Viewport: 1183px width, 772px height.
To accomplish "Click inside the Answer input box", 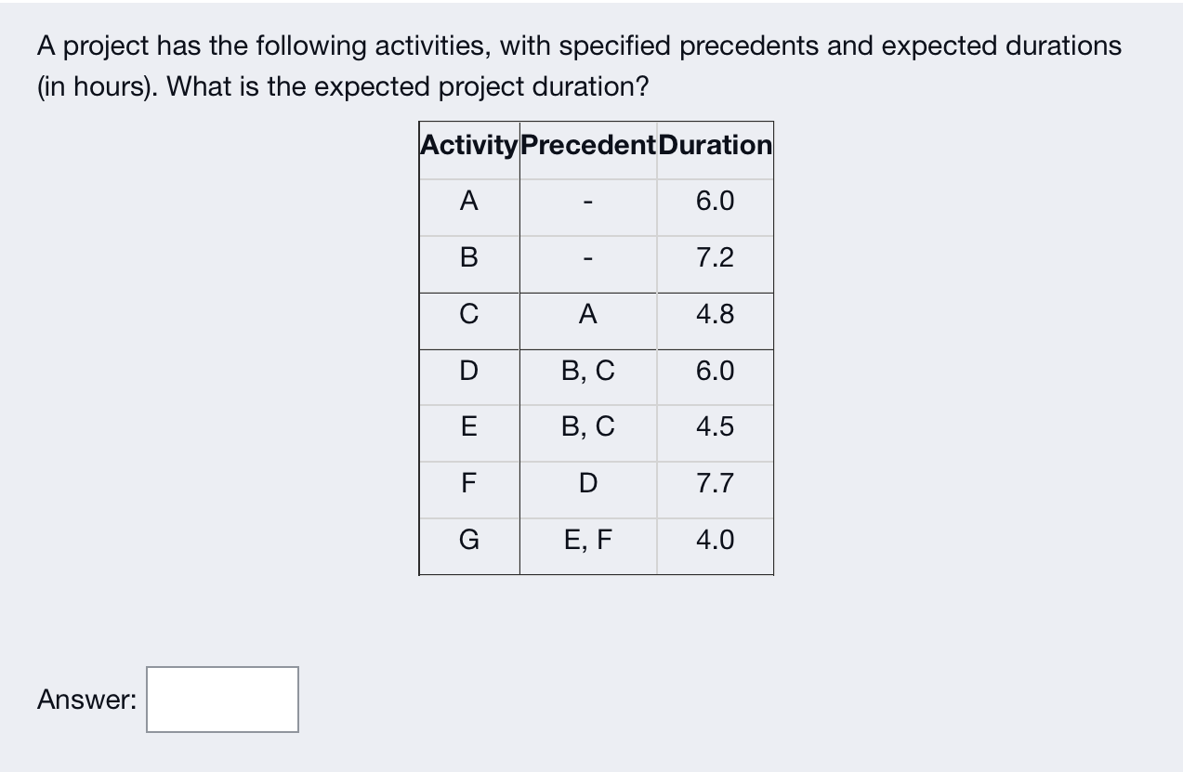I will (x=221, y=700).
